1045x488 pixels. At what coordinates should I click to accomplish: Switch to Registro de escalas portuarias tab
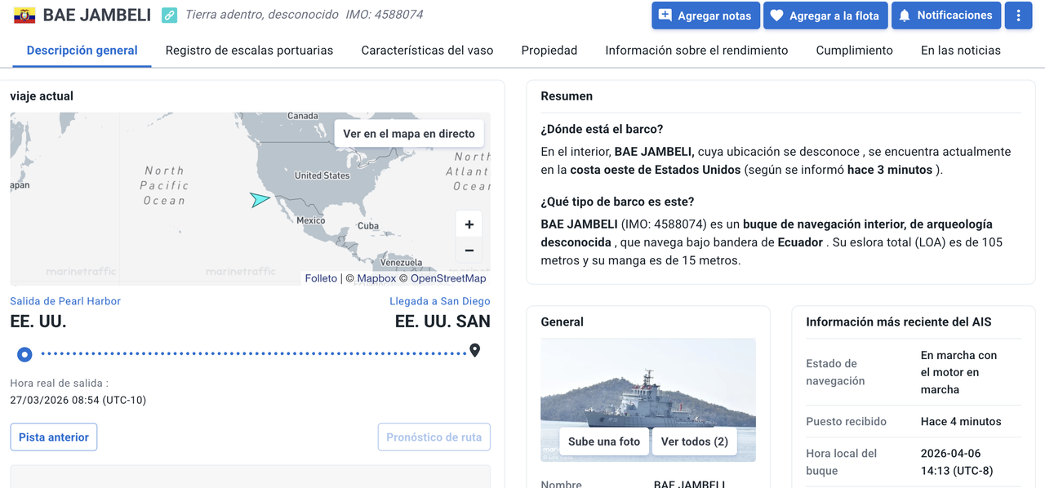[249, 50]
